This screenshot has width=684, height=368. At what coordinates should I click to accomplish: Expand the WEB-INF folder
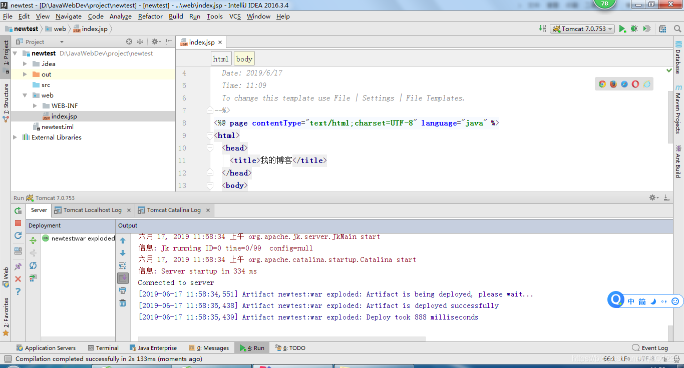coord(35,105)
